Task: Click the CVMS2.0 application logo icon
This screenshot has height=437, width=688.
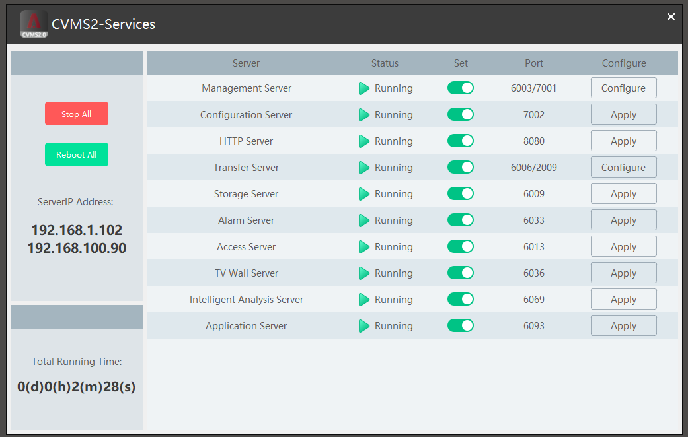Action: click(34, 24)
